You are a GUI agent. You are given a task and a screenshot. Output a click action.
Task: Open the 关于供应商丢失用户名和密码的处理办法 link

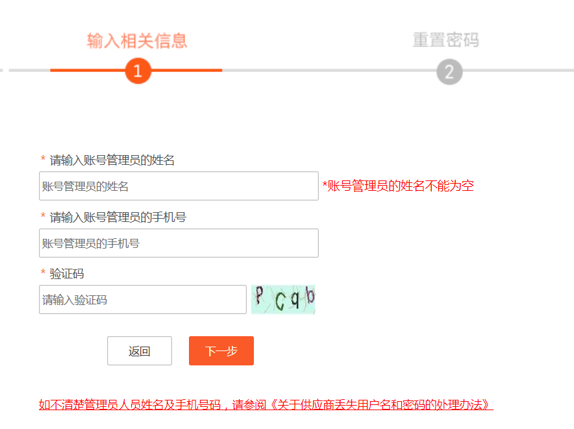380,404
